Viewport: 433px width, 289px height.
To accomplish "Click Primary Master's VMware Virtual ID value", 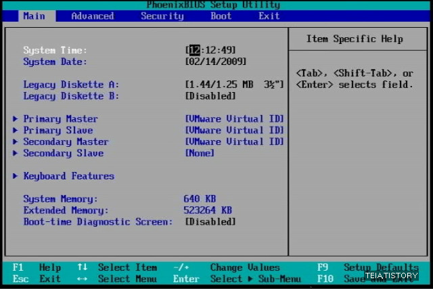I will coord(235,119).
